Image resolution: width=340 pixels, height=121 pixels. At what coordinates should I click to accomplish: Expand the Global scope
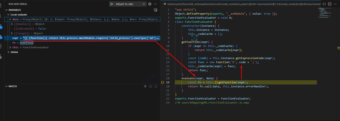point(8,52)
